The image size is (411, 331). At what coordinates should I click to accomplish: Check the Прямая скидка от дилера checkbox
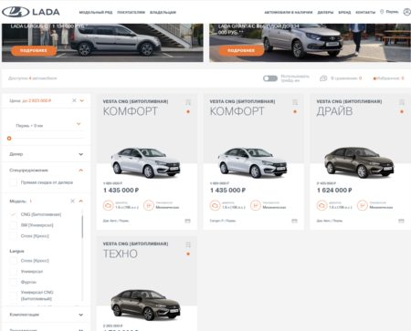(x=13, y=182)
